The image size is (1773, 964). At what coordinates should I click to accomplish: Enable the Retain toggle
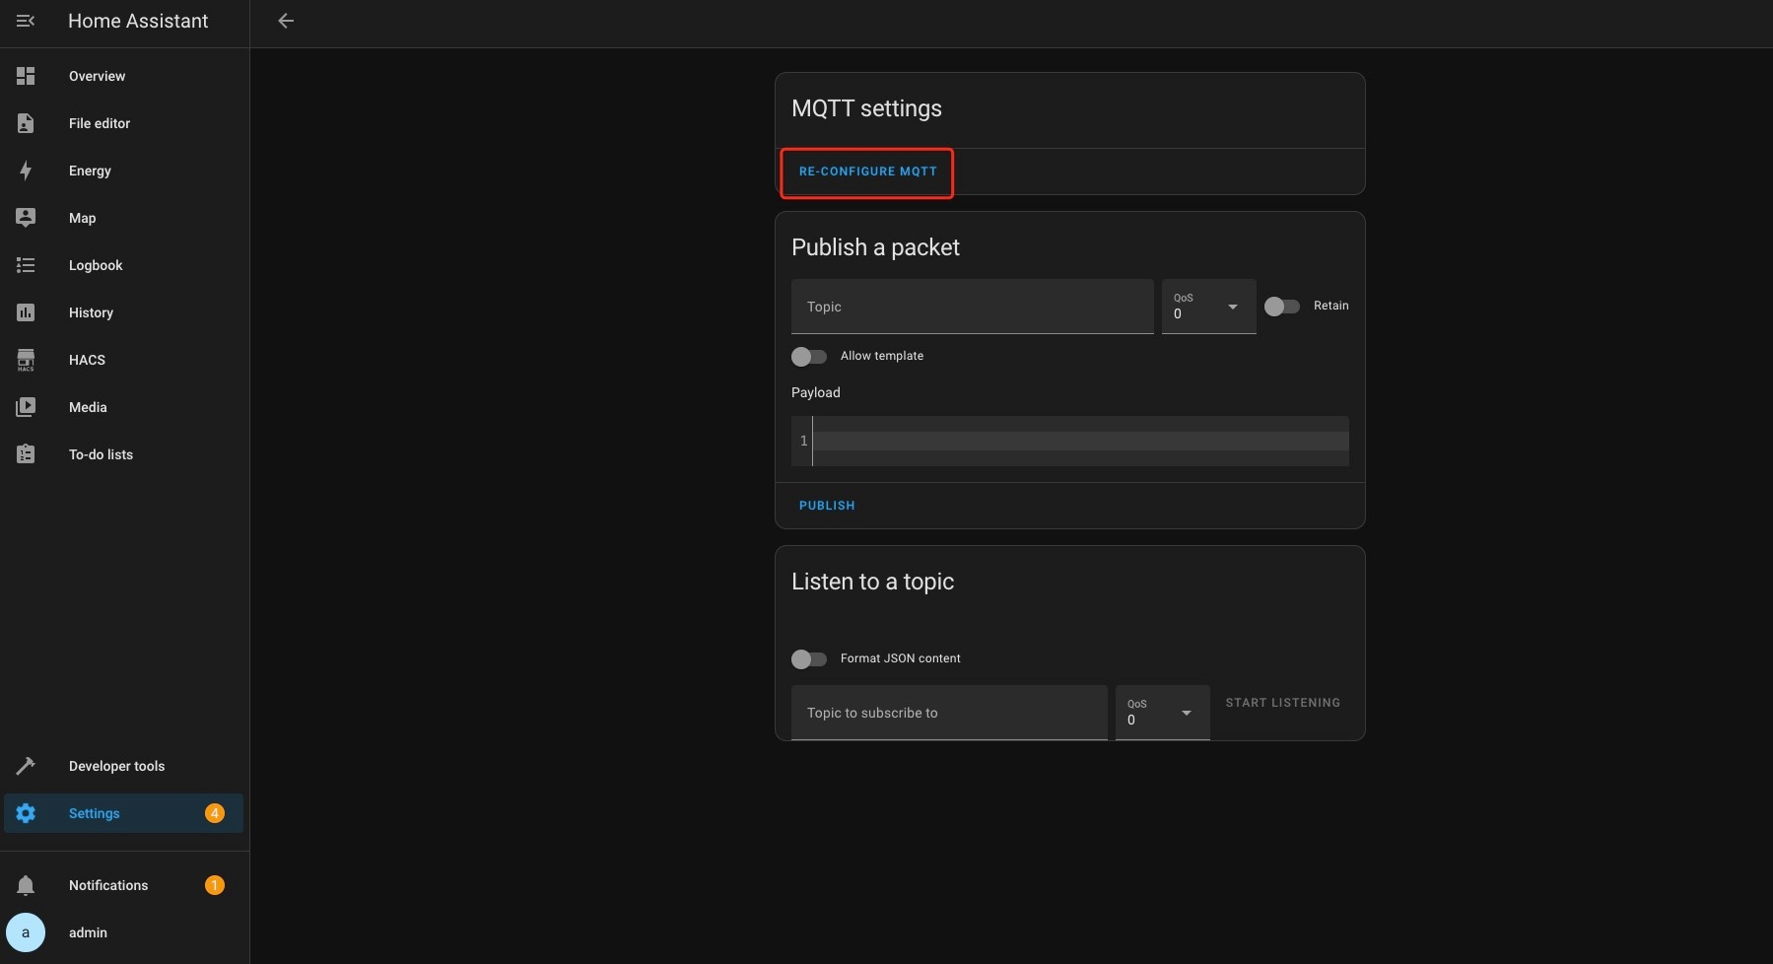[1281, 307]
